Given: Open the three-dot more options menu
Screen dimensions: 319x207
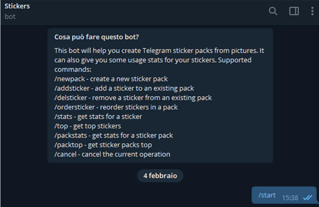Looking at the screenshot, I should tap(312, 11).
